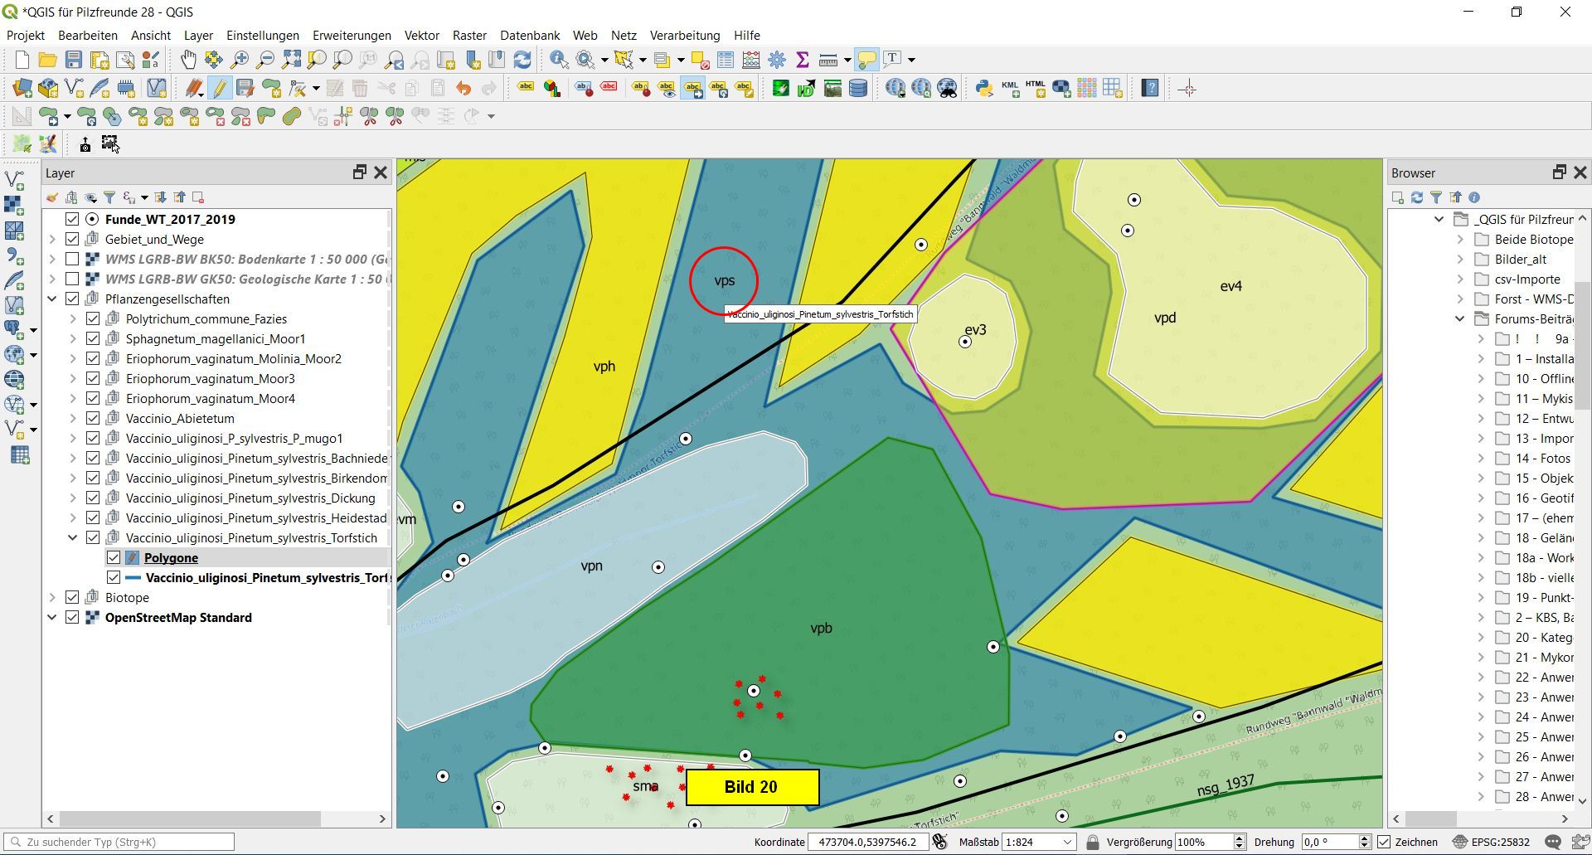This screenshot has height=855, width=1592.
Task: Click the Refresh map icon
Action: pos(522,60)
